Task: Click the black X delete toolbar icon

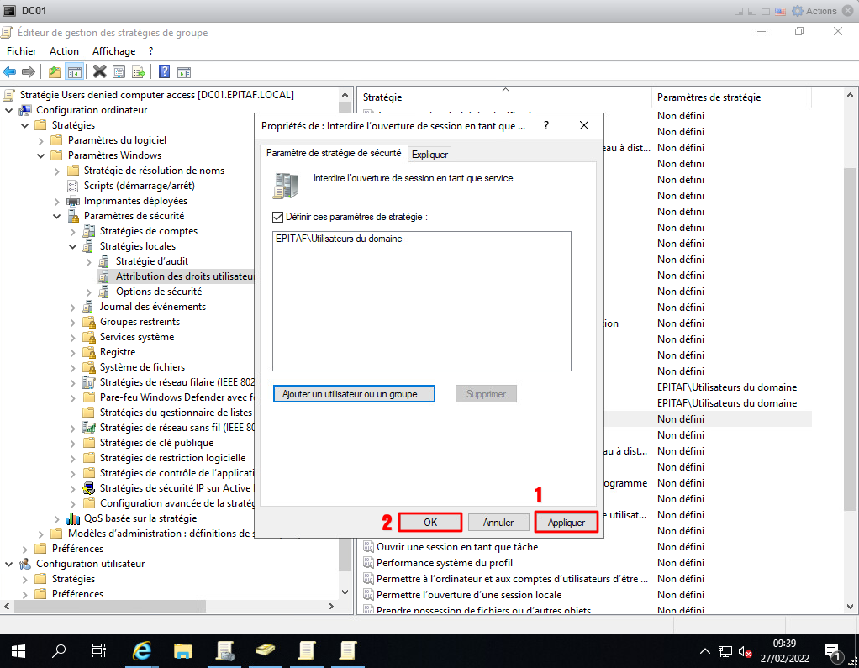Action: [99, 71]
